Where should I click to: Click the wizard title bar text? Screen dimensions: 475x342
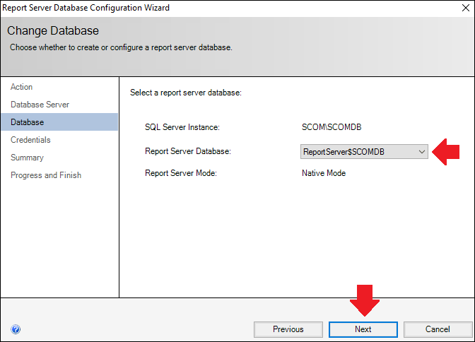tap(86, 8)
